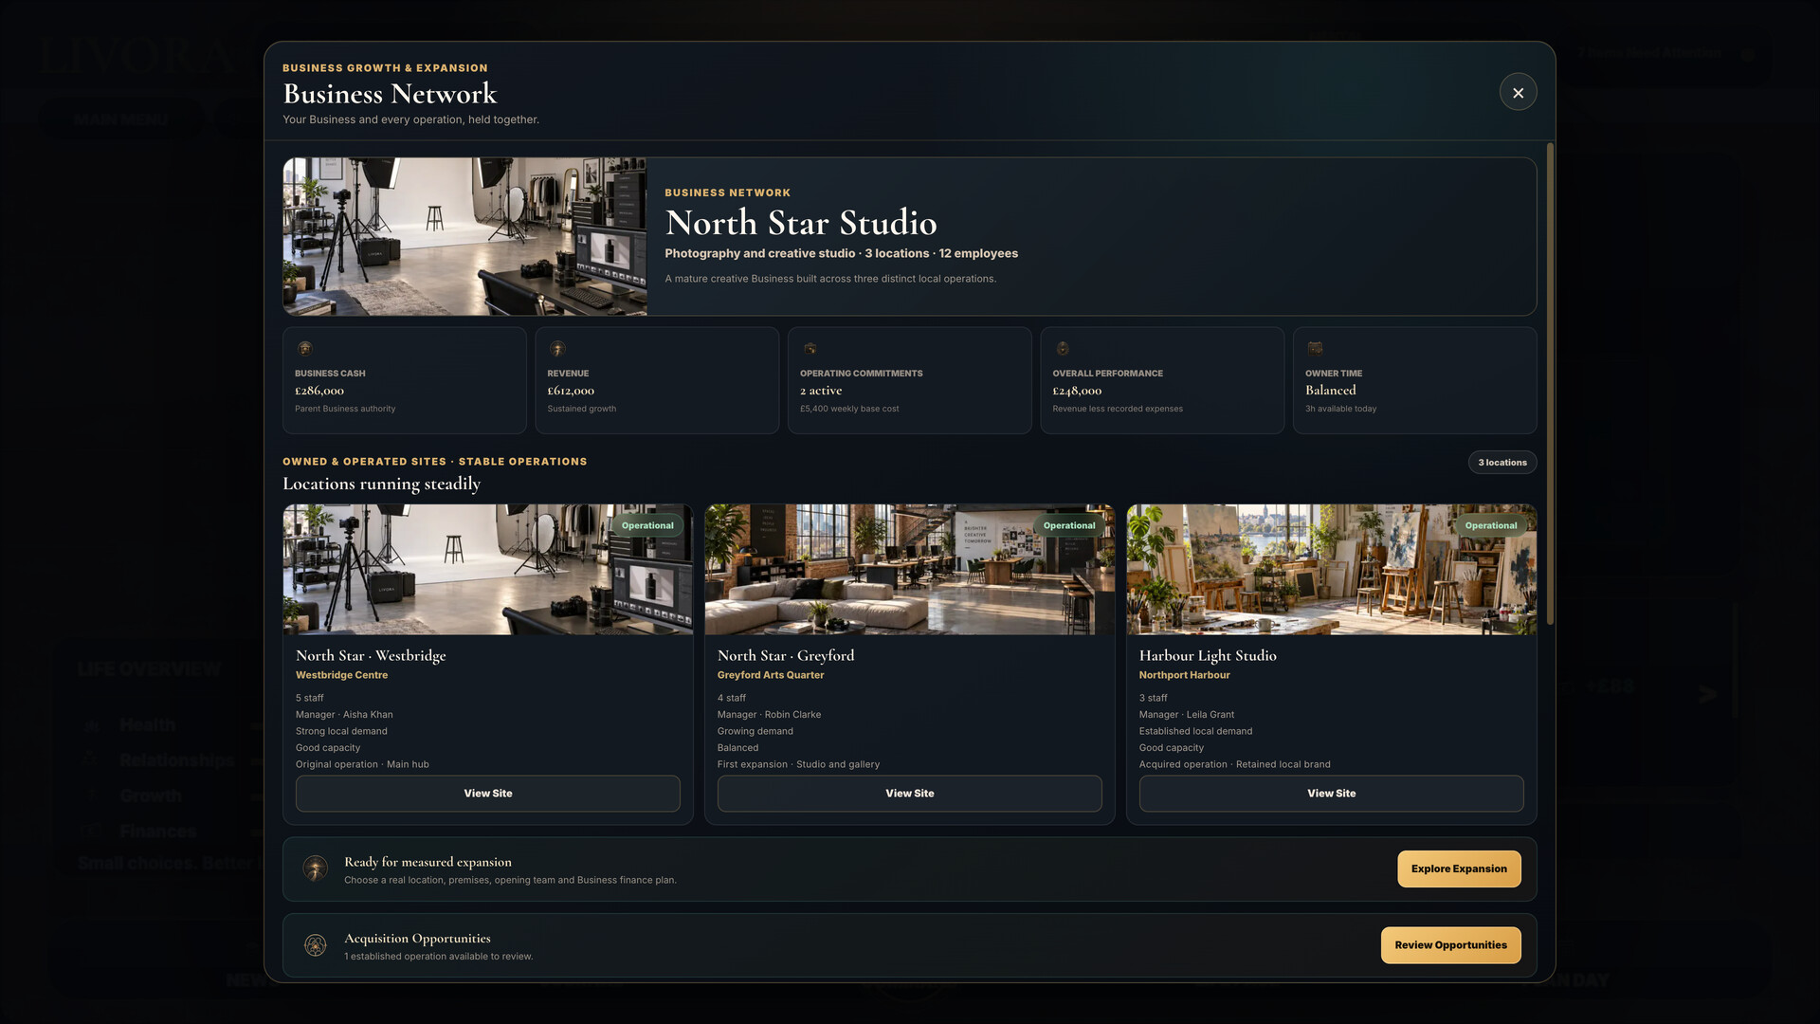Open the North Star Studio hero image
1820x1024 pixels.
point(464,236)
